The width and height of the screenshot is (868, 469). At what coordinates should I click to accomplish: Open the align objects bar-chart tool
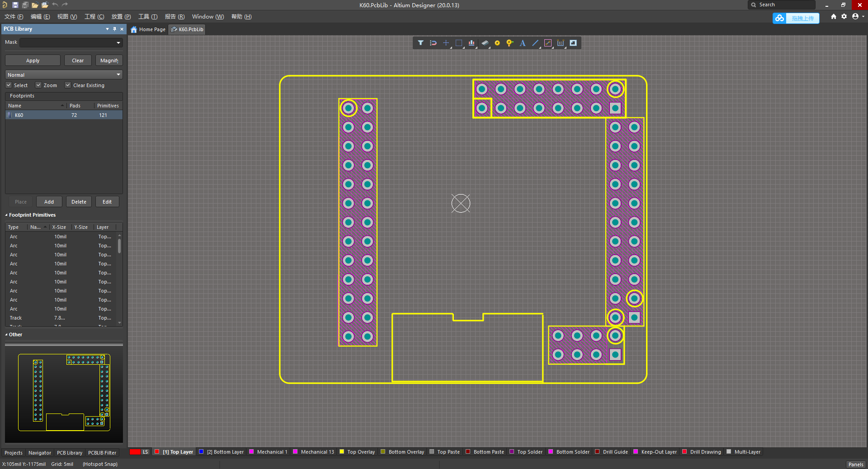pos(472,43)
